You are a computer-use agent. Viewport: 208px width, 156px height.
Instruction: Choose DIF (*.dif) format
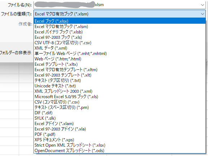click(x=119, y=113)
